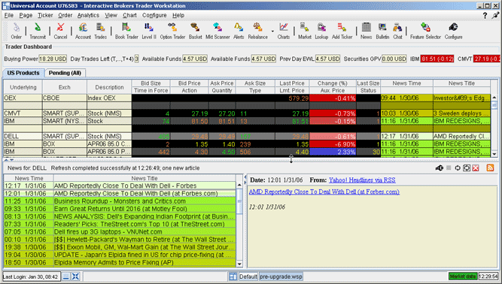This screenshot has height=284, width=502.
Task: Open the Alerts toolbar icon
Action: [x=239, y=31]
